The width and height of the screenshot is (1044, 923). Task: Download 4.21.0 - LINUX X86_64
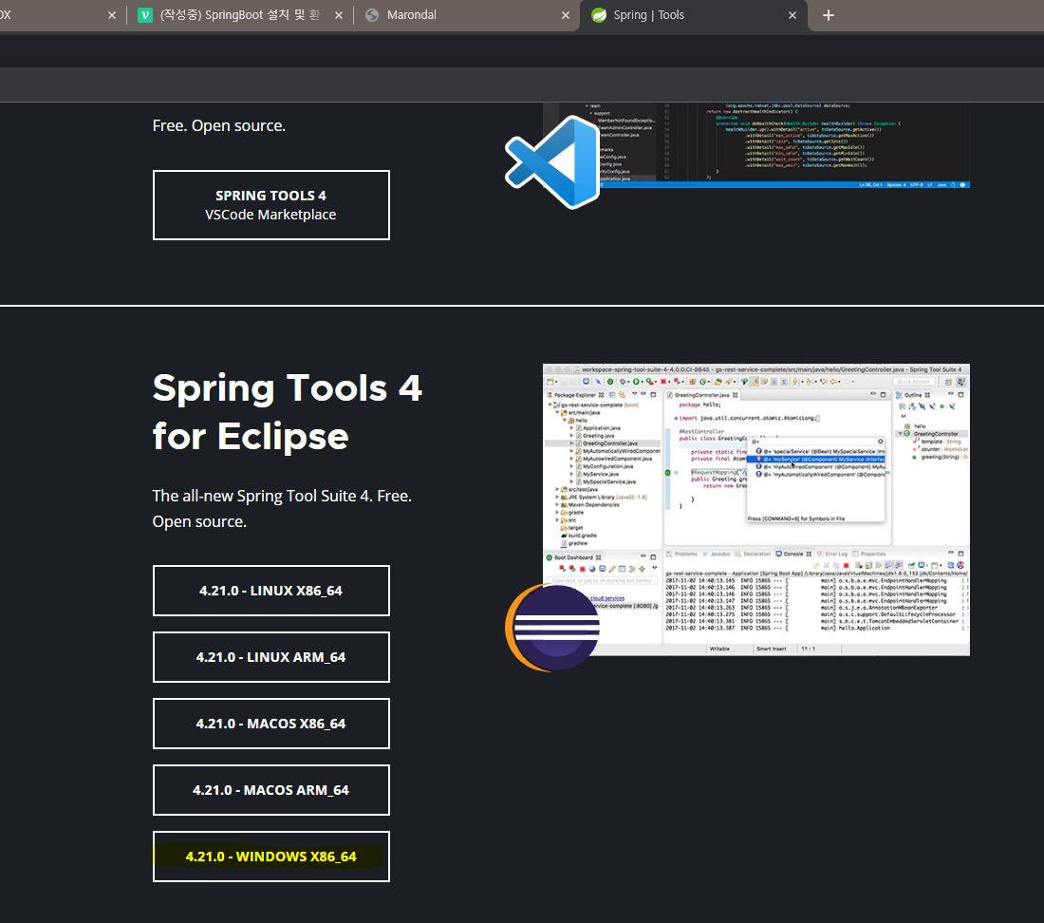click(271, 591)
